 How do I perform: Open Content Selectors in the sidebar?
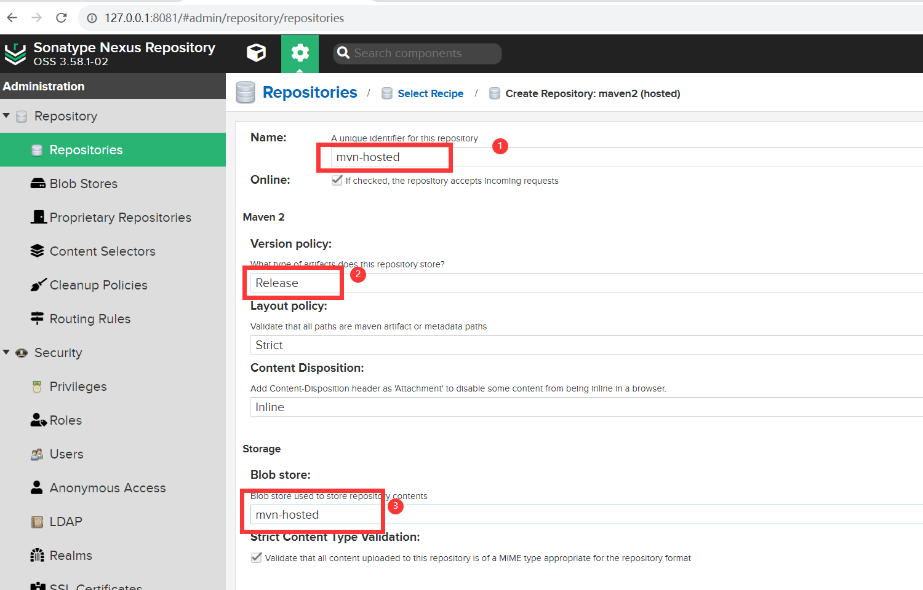(x=102, y=251)
